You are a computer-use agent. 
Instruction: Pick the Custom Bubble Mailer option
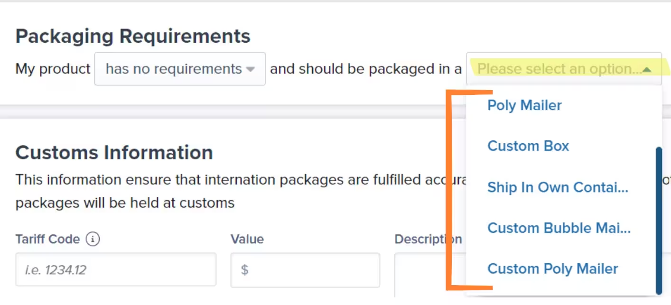click(559, 228)
